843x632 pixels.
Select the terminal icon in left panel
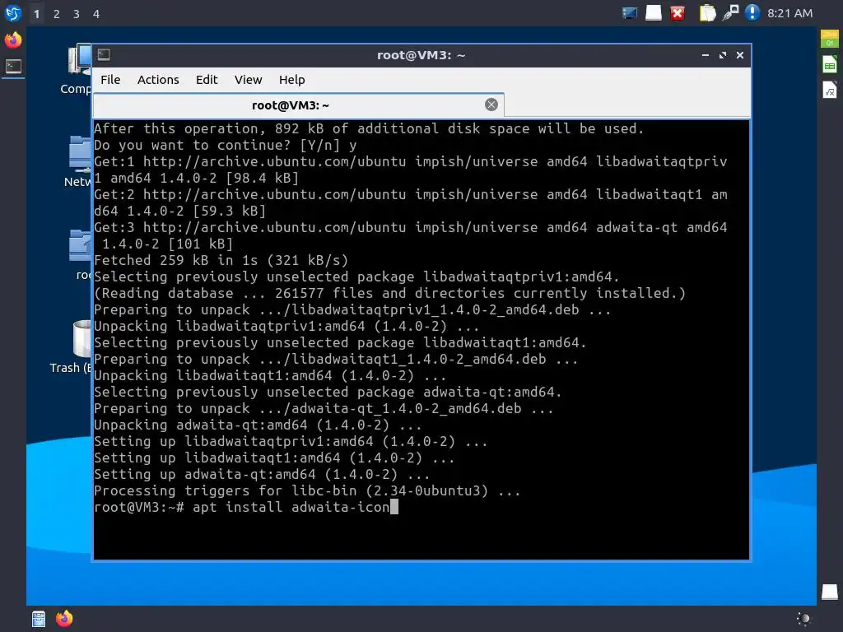point(13,67)
